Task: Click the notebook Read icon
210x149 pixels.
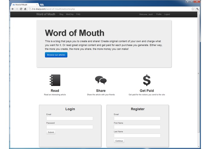Action: tap(55, 80)
